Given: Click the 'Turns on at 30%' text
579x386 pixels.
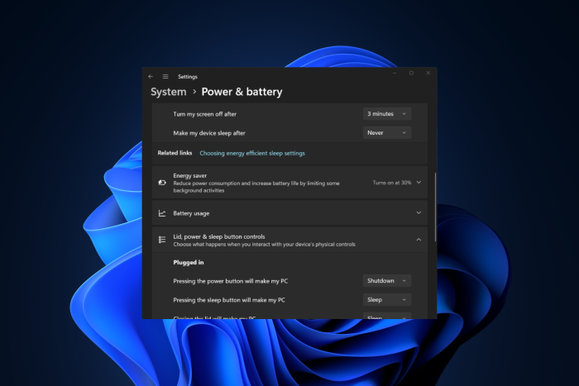Looking at the screenshot, I should (x=392, y=183).
